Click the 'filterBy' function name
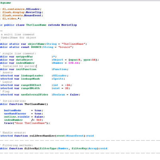 coord(31,148)
